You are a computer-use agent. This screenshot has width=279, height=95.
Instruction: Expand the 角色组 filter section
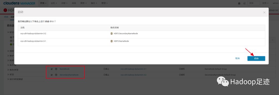pyautogui.click(x=12, y=65)
